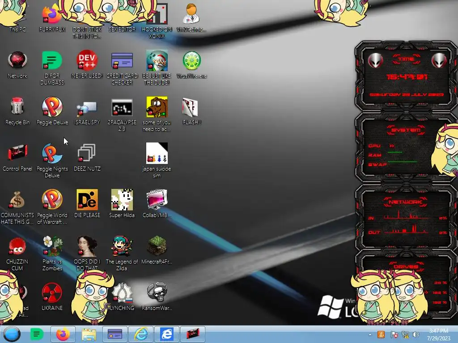Open the Windows Start orb
This screenshot has width=458, height=343.
[12, 334]
